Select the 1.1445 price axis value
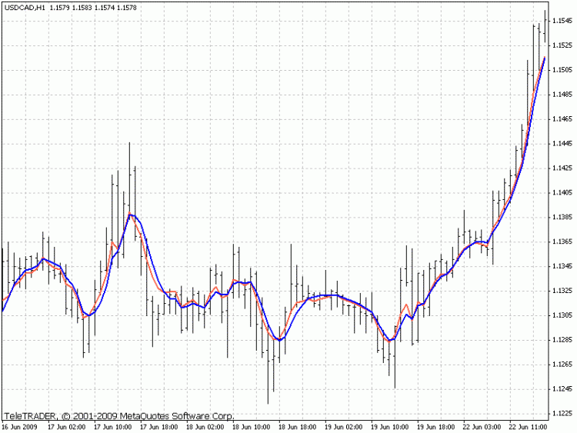This screenshot has width=577, height=433. (x=562, y=144)
